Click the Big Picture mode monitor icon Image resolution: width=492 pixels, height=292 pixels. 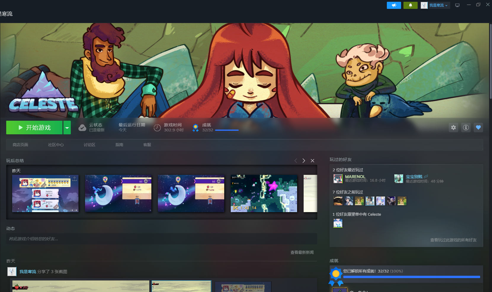(x=457, y=5)
